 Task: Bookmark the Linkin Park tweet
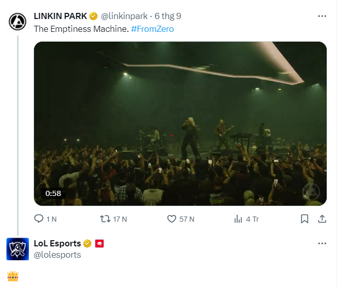[x=305, y=219]
